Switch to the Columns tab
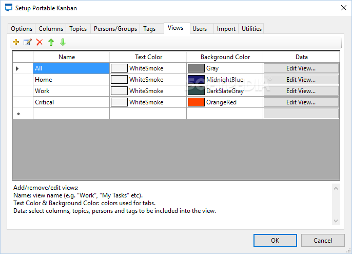Image resolution: width=352 pixels, height=254 pixels. pyautogui.click(x=51, y=29)
